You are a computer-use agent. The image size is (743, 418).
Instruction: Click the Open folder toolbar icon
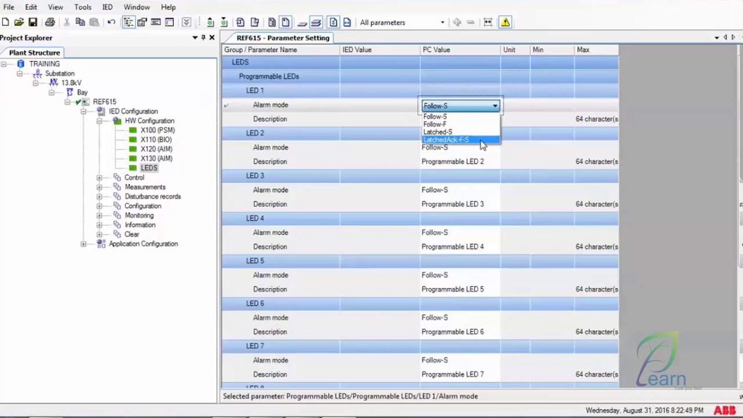[19, 22]
